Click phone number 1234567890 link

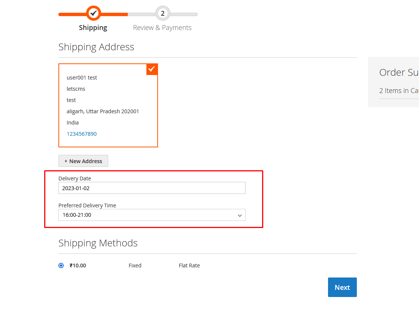[x=82, y=134]
